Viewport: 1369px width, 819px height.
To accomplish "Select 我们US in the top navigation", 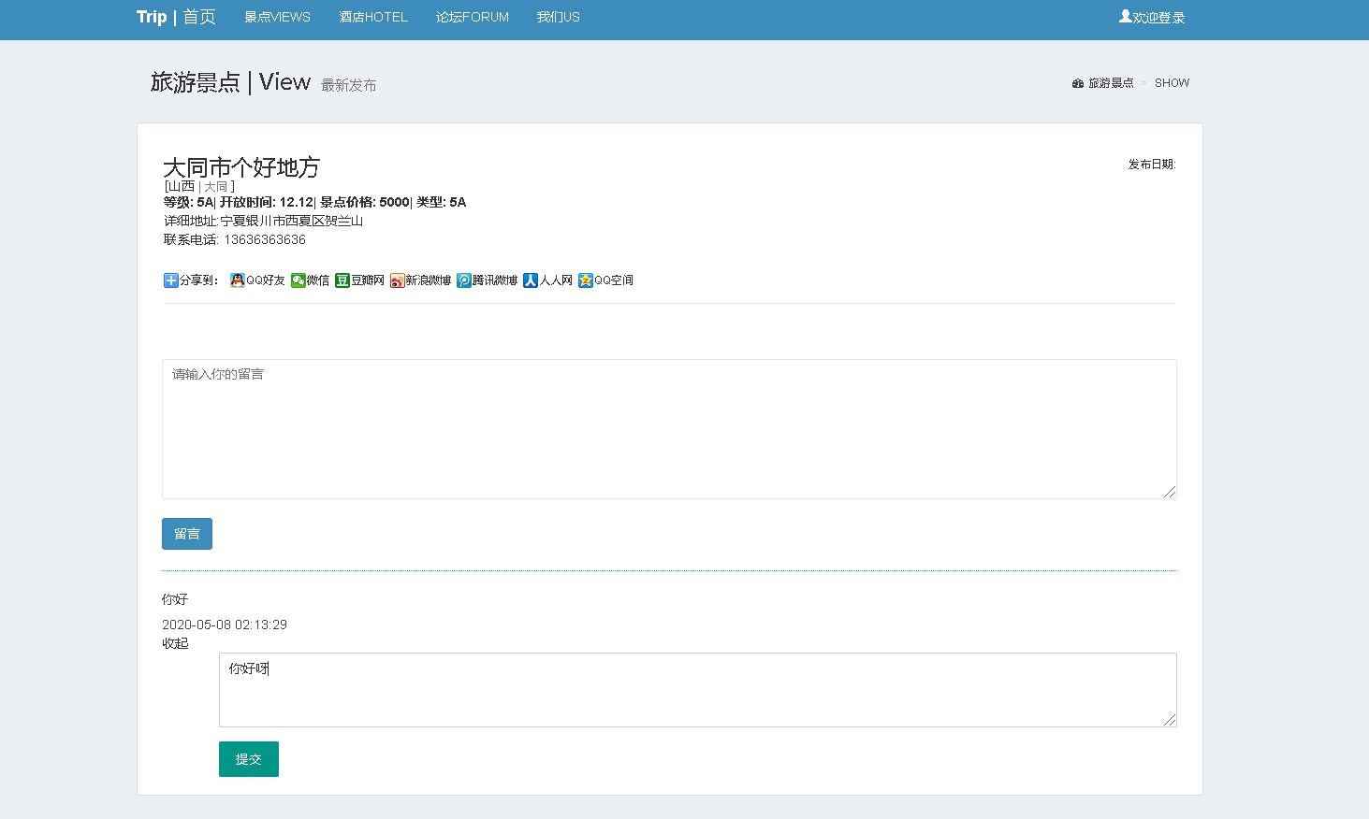I will 558,17.
